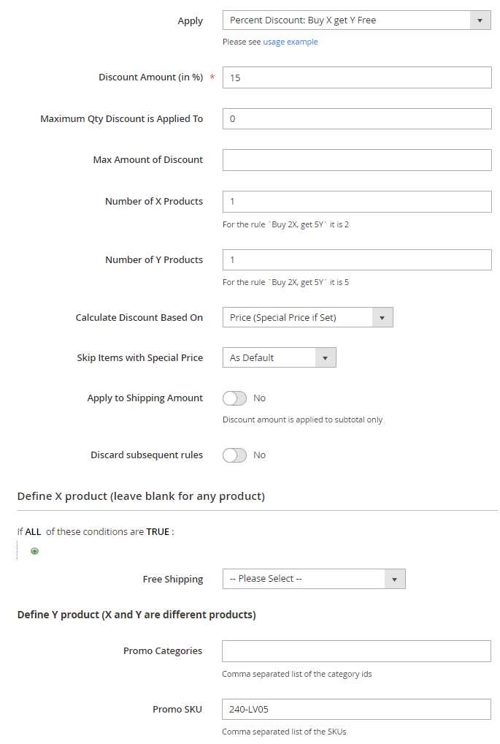
Task: Toggle the Apply to Shipping Amount switch
Action: [x=234, y=398]
